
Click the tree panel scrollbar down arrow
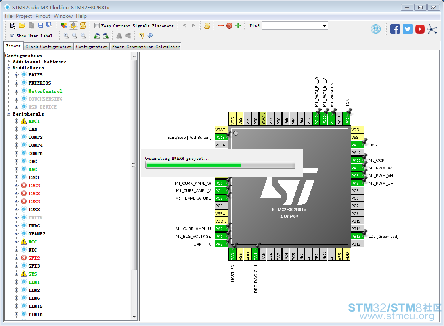click(134, 317)
